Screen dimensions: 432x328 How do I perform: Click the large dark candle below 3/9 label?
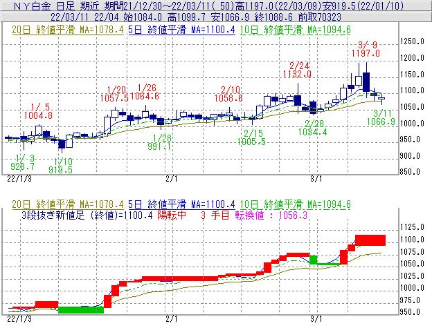[366, 81]
